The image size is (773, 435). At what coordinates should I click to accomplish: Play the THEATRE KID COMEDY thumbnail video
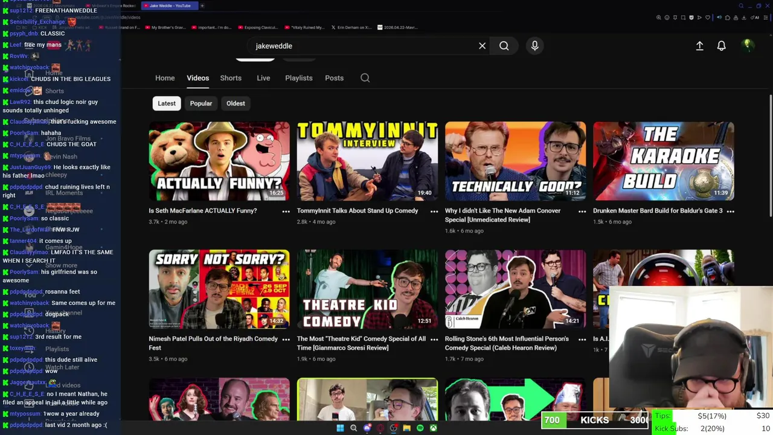click(367, 289)
